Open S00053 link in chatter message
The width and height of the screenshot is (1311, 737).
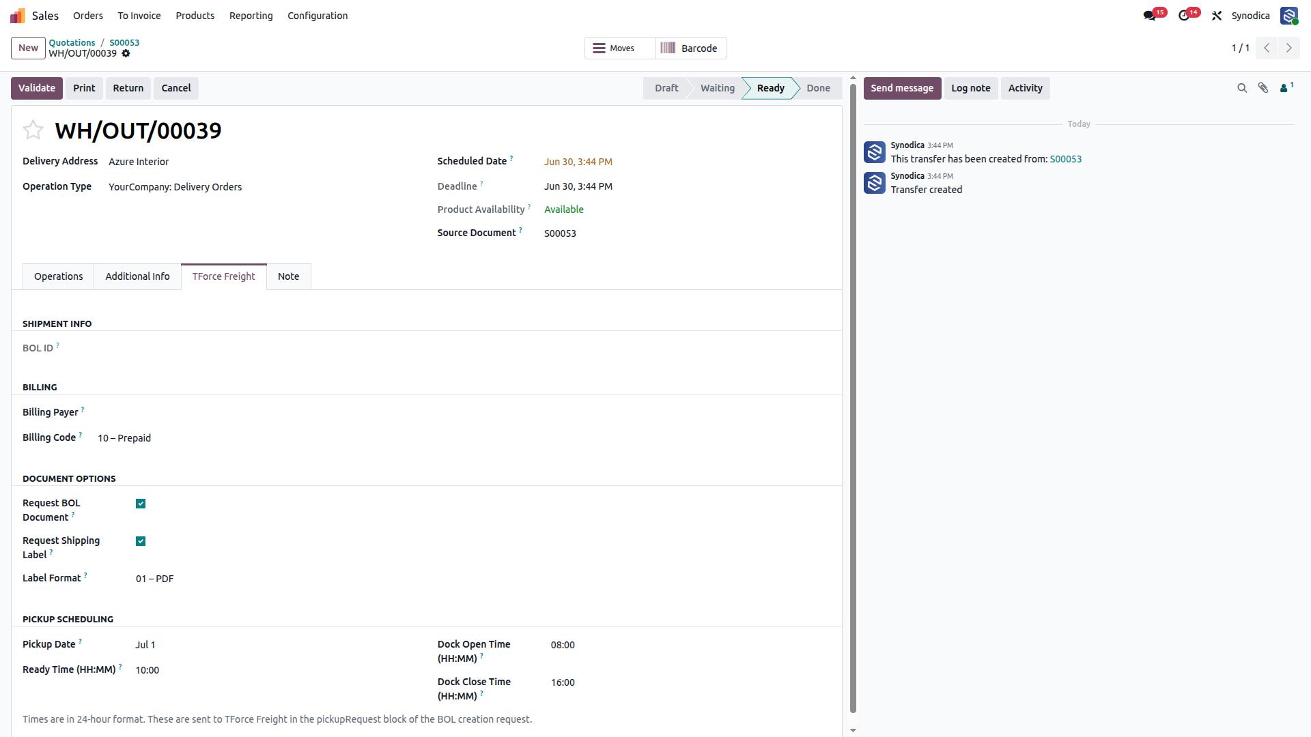pyautogui.click(x=1066, y=159)
